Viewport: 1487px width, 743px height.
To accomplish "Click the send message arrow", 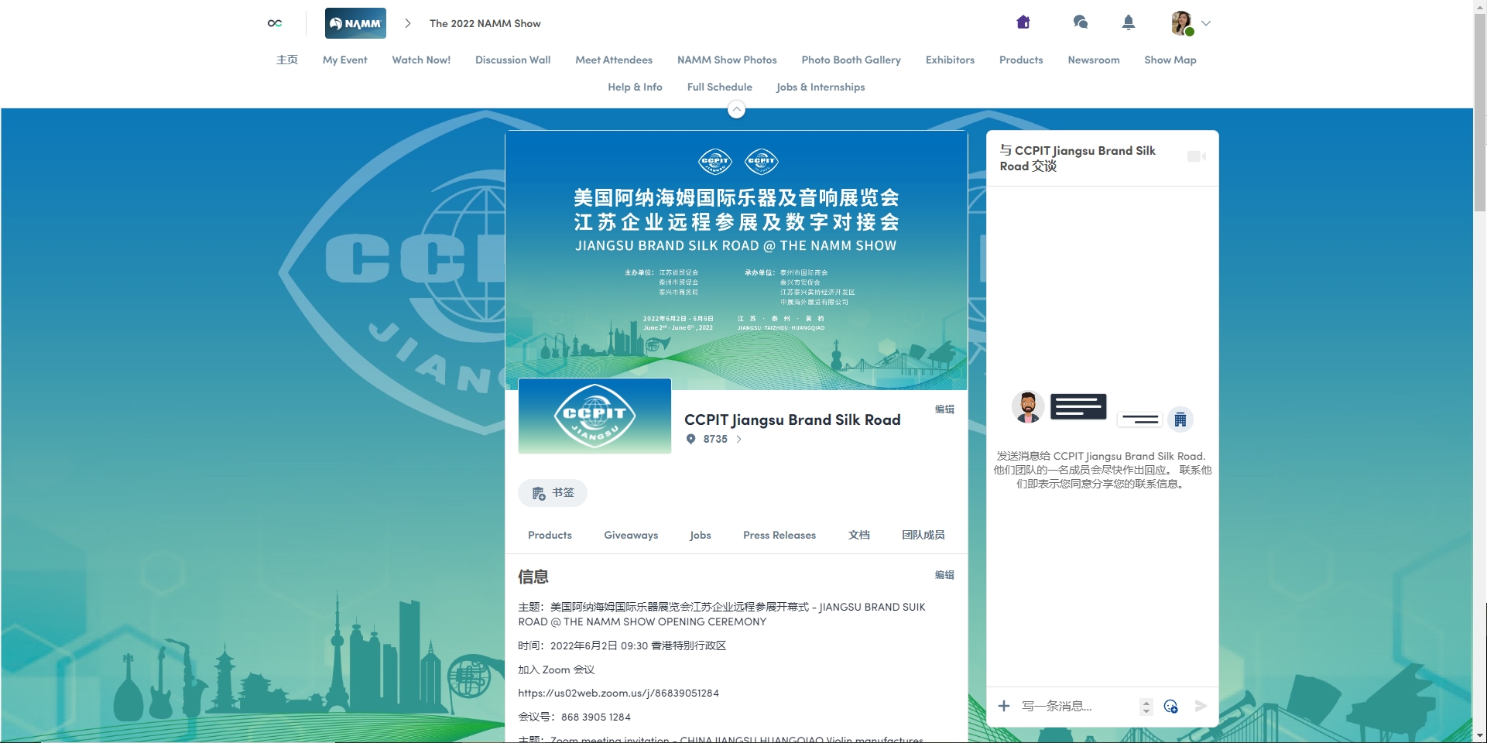I will (1201, 706).
